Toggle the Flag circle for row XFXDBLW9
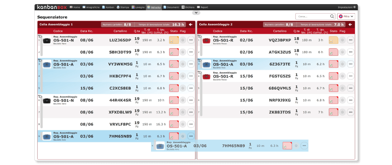 pyautogui.click(x=182, y=112)
